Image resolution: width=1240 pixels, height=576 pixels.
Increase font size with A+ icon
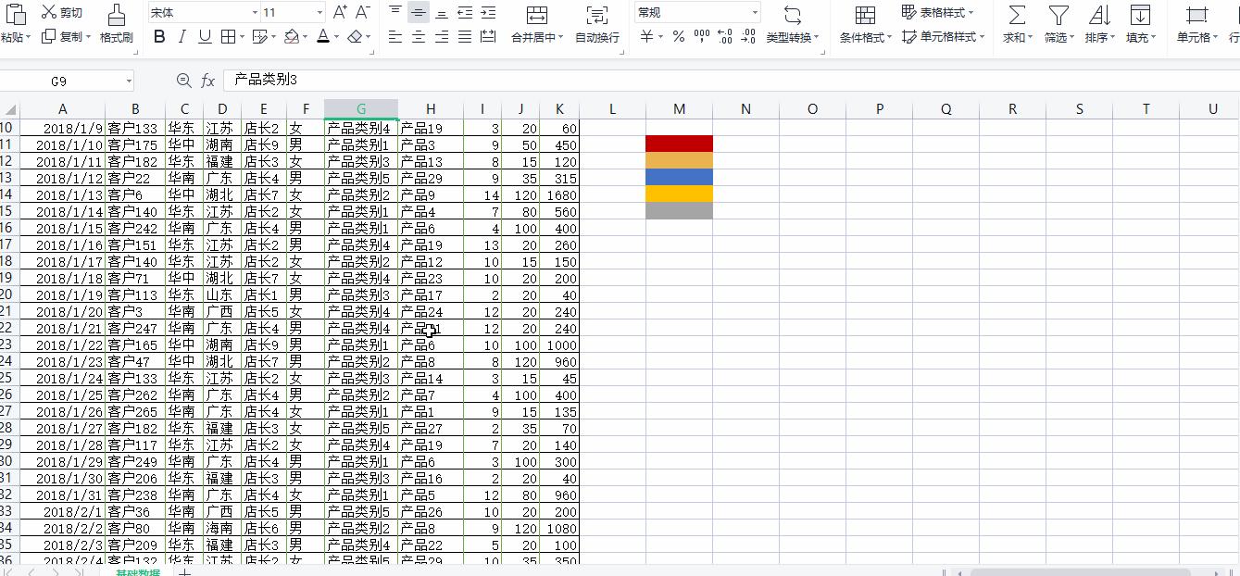pyautogui.click(x=340, y=12)
